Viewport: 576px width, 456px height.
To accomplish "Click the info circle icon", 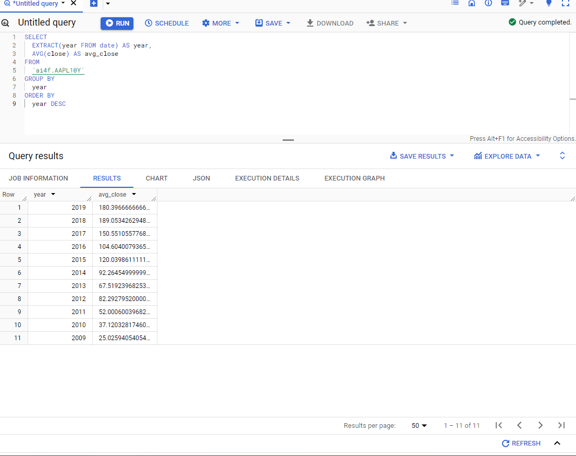I will coord(488,3).
